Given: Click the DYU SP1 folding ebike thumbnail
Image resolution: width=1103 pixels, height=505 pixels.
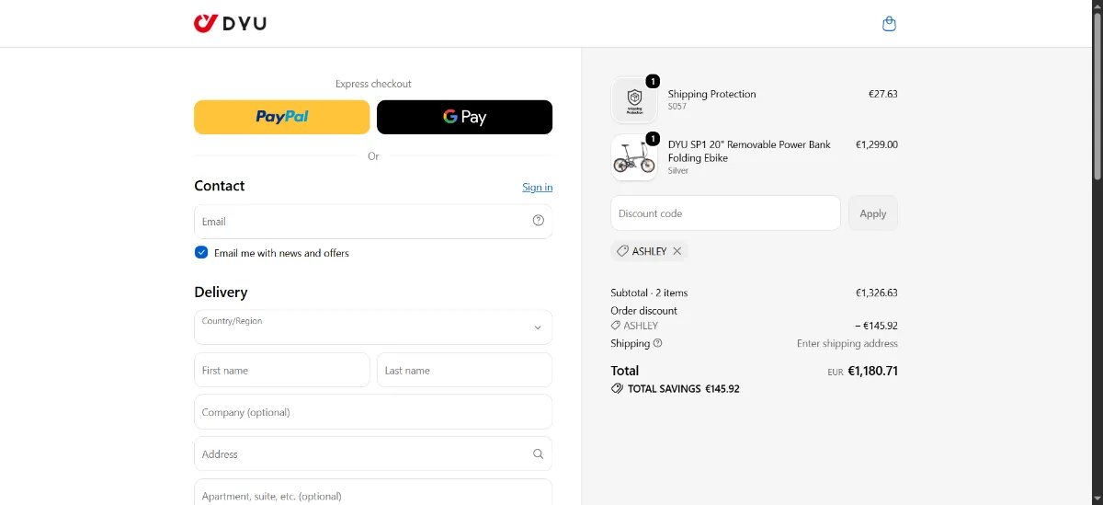Looking at the screenshot, I should coord(634,158).
